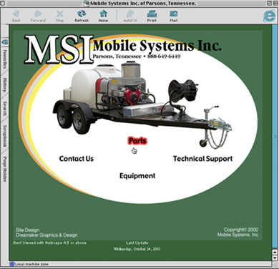Open the Contact Us link
279x269 pixels.
coord(77,159)
